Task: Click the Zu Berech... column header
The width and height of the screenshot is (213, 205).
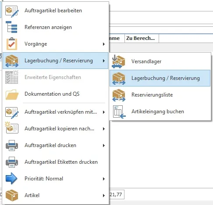Action: (142, 38)
